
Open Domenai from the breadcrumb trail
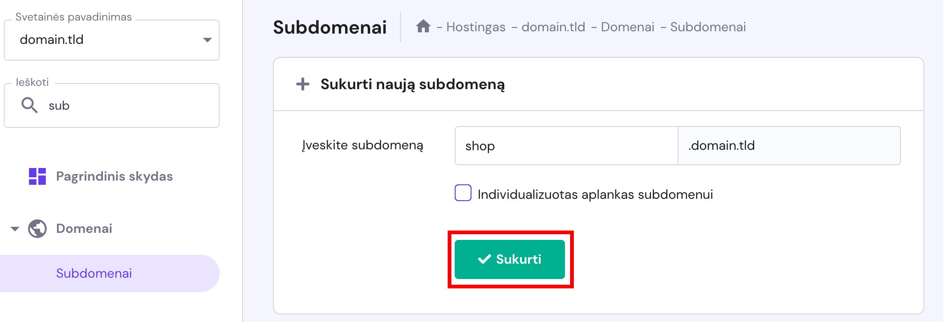point(629,27)
